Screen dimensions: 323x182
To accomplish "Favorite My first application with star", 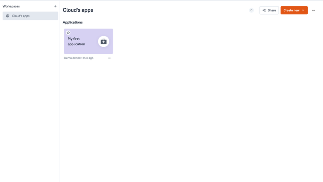I will (x=68, y=33).
